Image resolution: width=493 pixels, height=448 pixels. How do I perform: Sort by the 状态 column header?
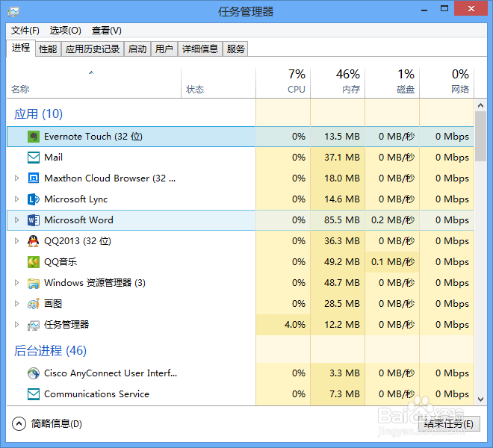tap(219, 83)
